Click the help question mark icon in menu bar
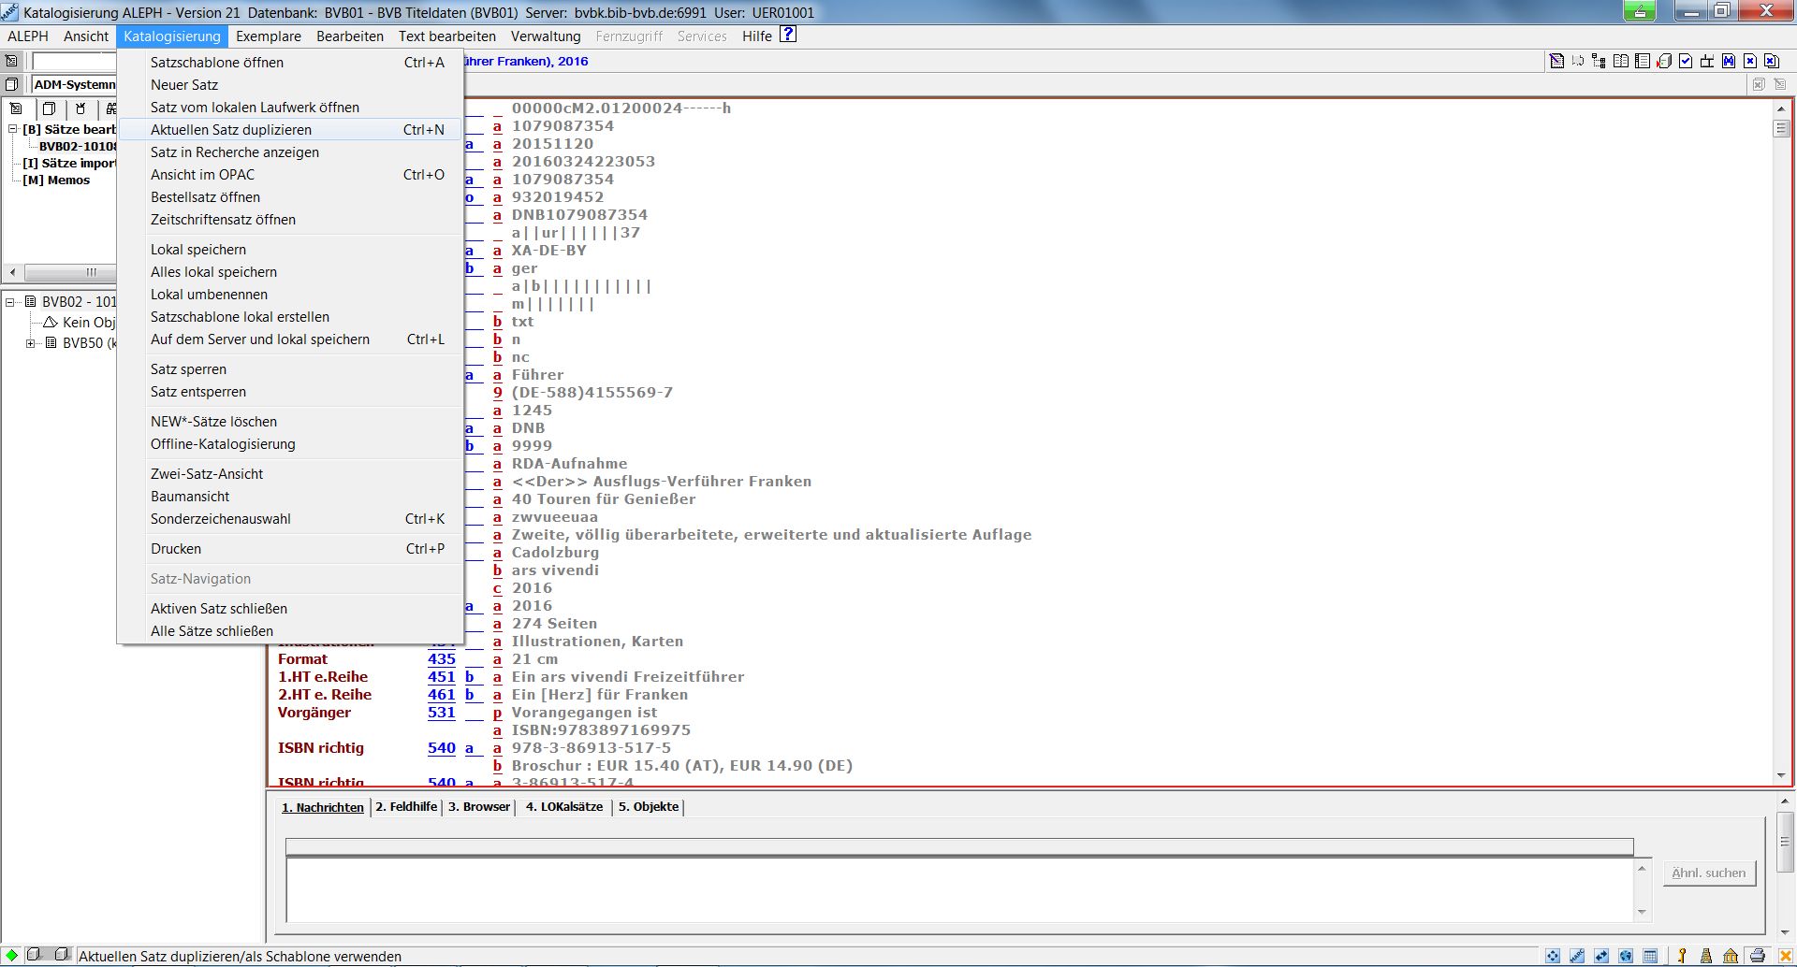Screen dimensions: 1797x967 click(788, 35)
